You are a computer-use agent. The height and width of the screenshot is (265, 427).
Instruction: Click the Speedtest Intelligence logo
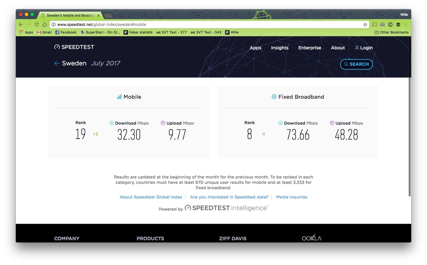pyautogui.click(x=226, y=208)
